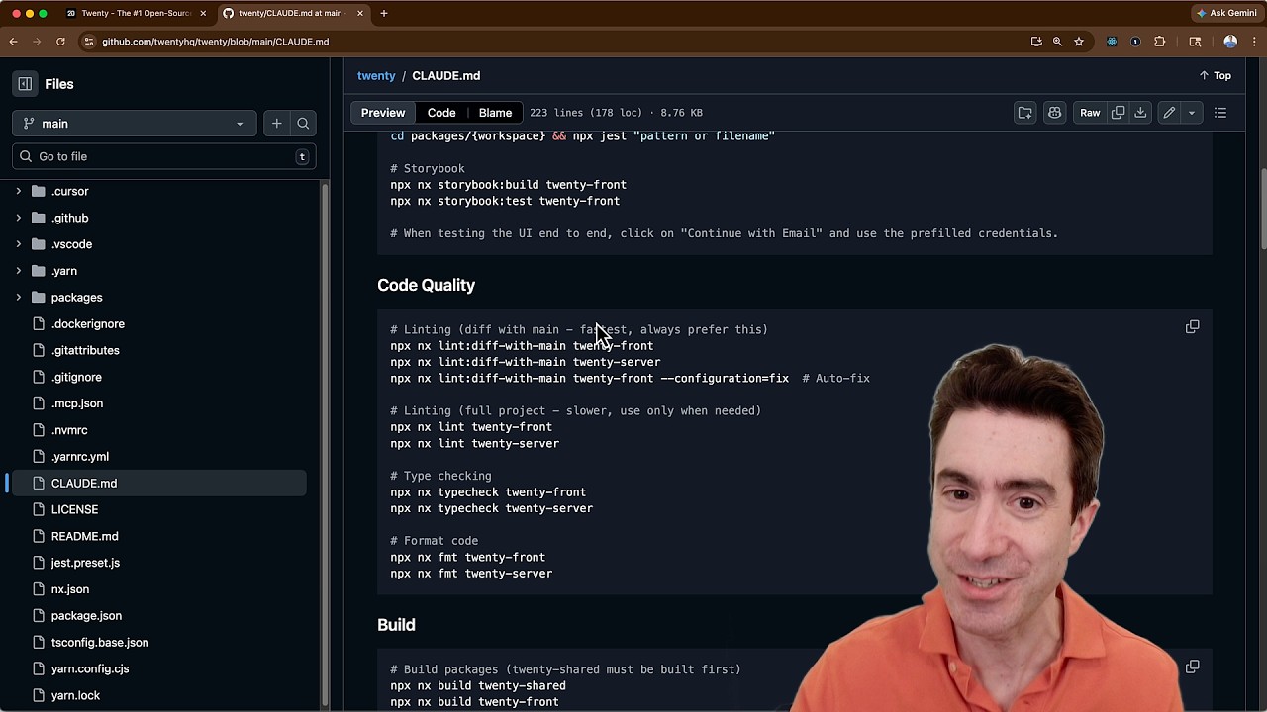Open .nvmrc in the file tree
Viewport: 1267px width, 712px height.
69,430
